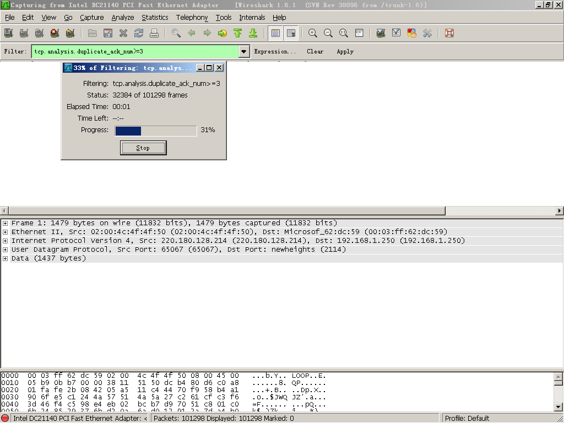The image size is (564, 423).
Task: Open the Tools menu
Action: coord(224,17)
